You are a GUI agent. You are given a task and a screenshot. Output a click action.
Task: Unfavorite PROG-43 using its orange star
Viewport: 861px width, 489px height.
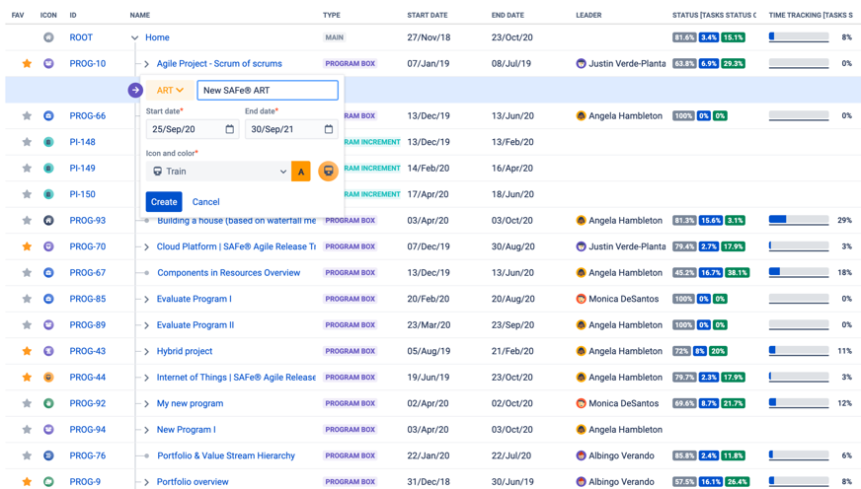[x=27, y=351]
